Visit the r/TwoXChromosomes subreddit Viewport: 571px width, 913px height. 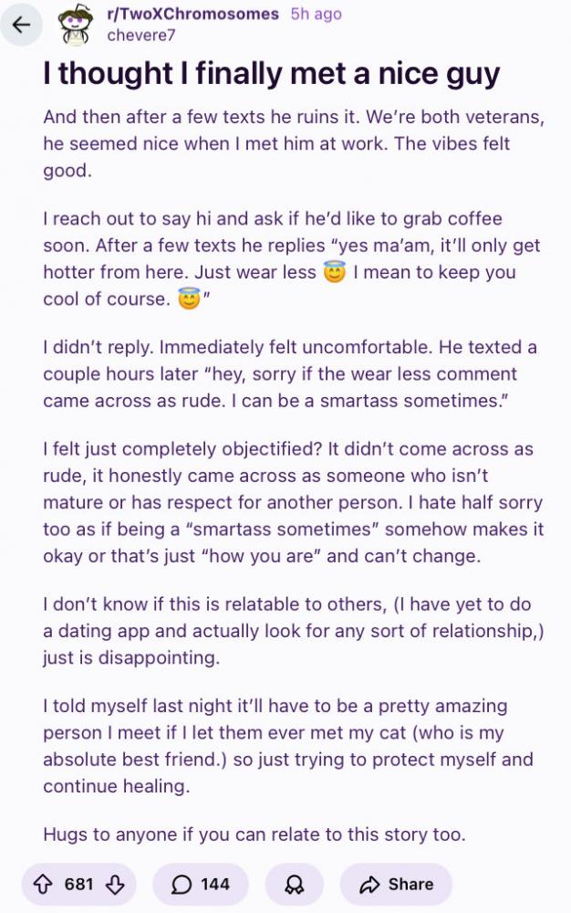pyautogui.click(x=192, y=16)
